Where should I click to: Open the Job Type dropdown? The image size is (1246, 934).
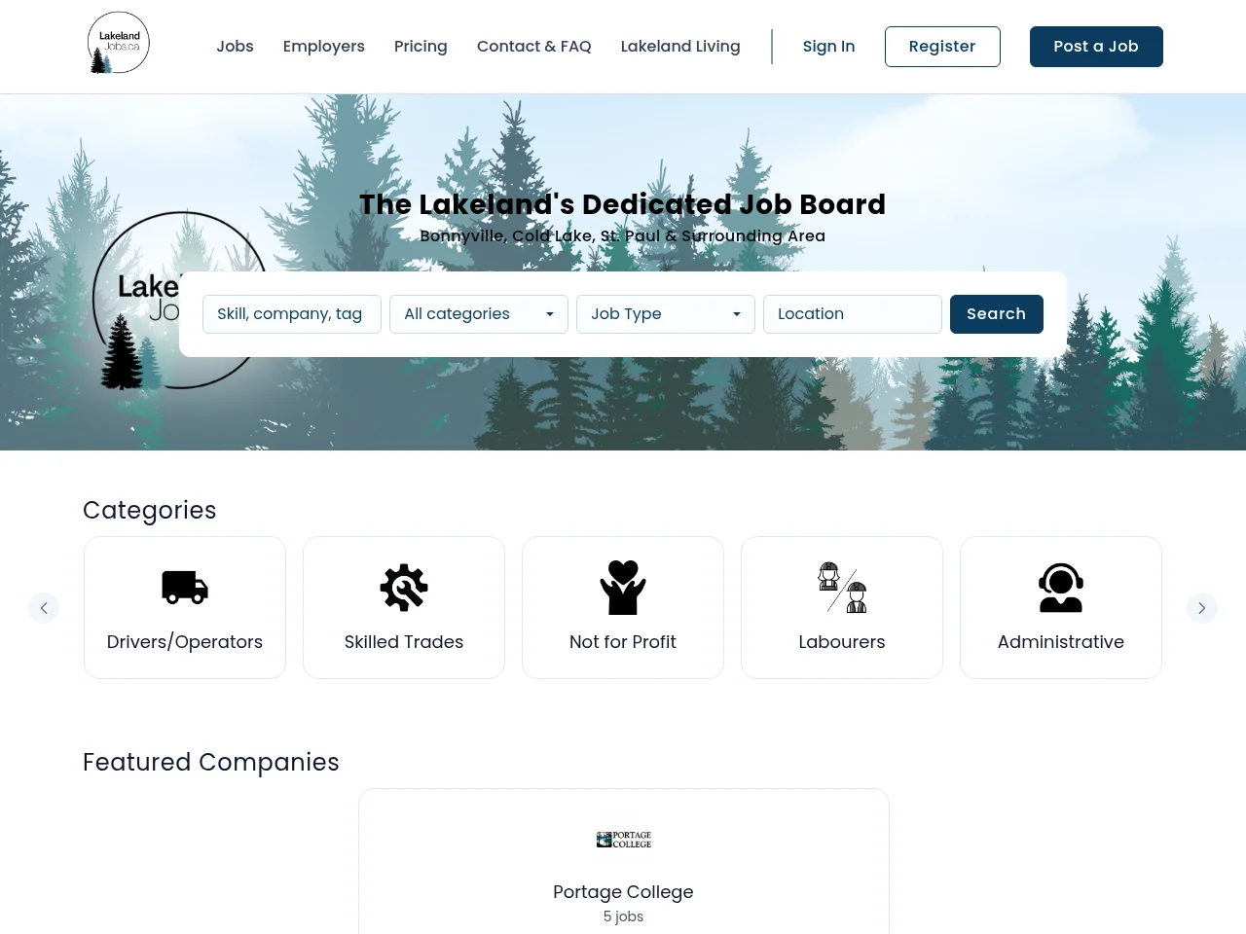pyautogui.click(x=666, y=314)
